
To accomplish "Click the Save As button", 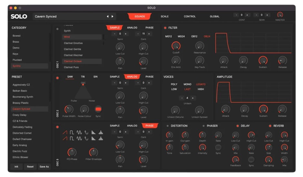I will click(x=44, y=167).
